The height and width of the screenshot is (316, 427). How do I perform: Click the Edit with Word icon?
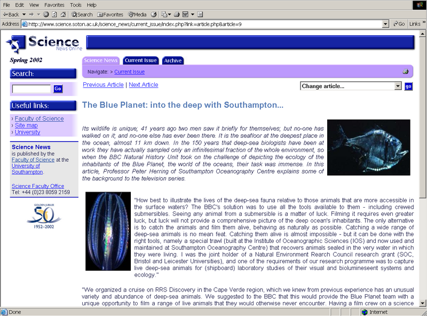coord(185,14)
